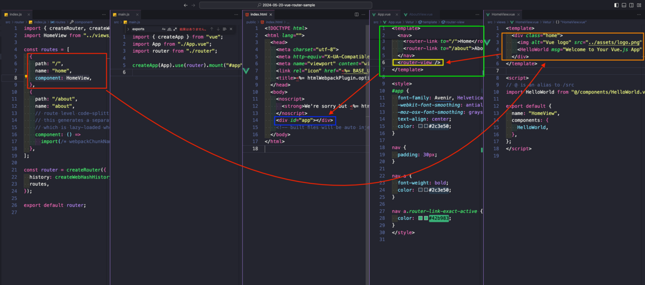Screen dimensions: 645x285
Task: Toggle the primary side bar layout icon
Action: (616, 5)
